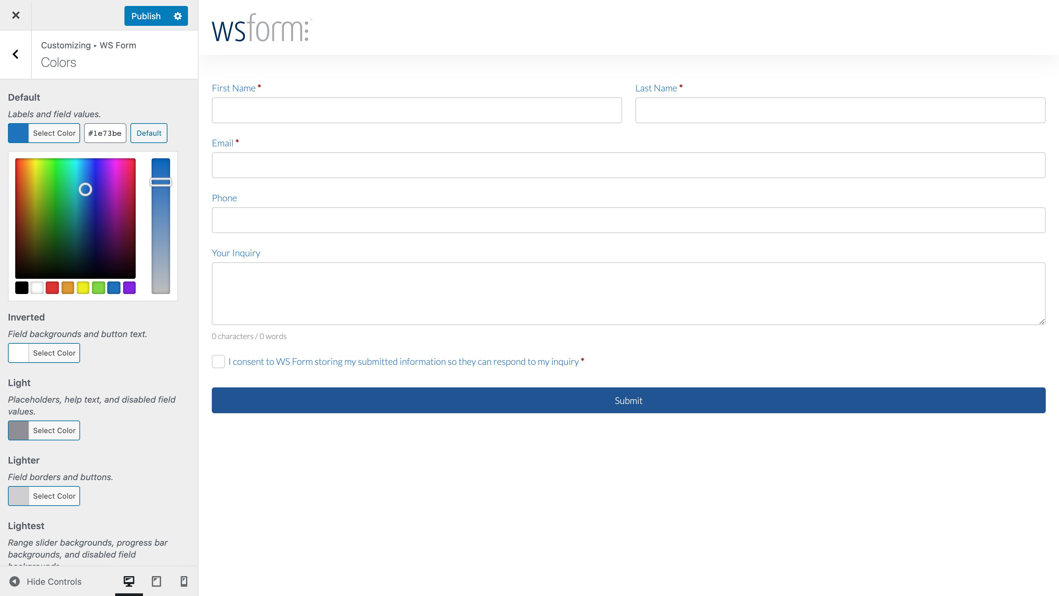Screen dimensions: 1059x596
Task: Click the saturation slider handle
Action: tap(161, 182)
